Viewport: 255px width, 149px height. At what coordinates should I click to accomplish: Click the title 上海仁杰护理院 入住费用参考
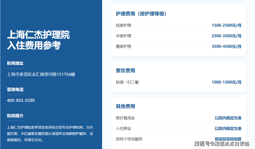(x=38, y=40)
